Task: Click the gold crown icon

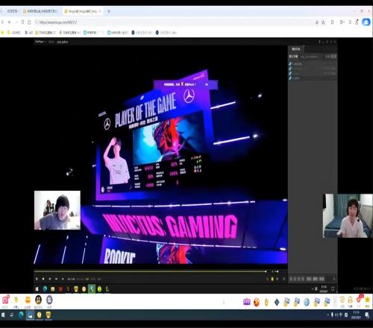Action: tap(367, 300)
